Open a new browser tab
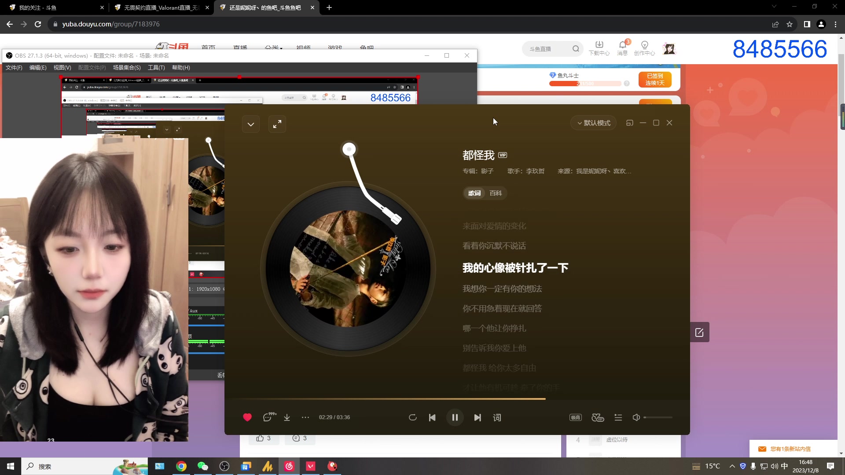The image size is (845, 475). point(329,7)
